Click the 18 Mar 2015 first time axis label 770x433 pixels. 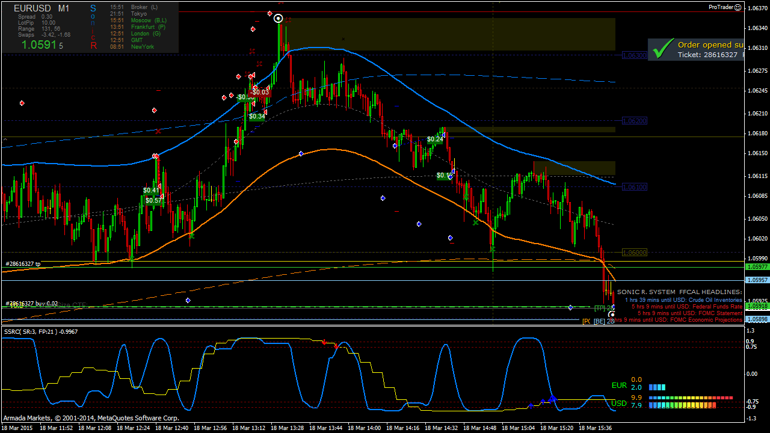coord(18,428)
